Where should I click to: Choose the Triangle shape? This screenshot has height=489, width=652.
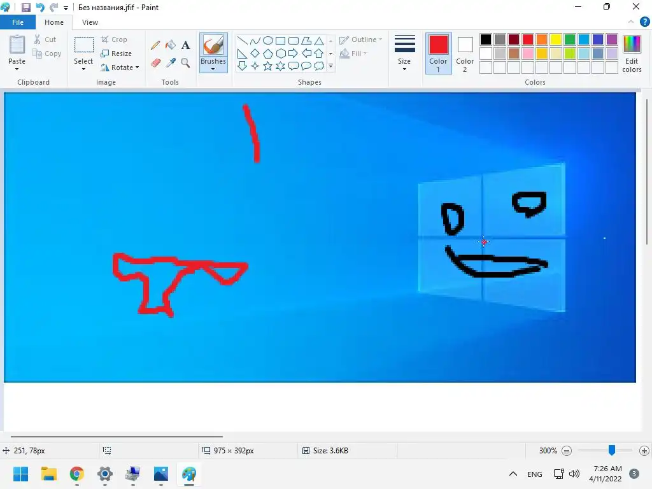click(319, 40)
